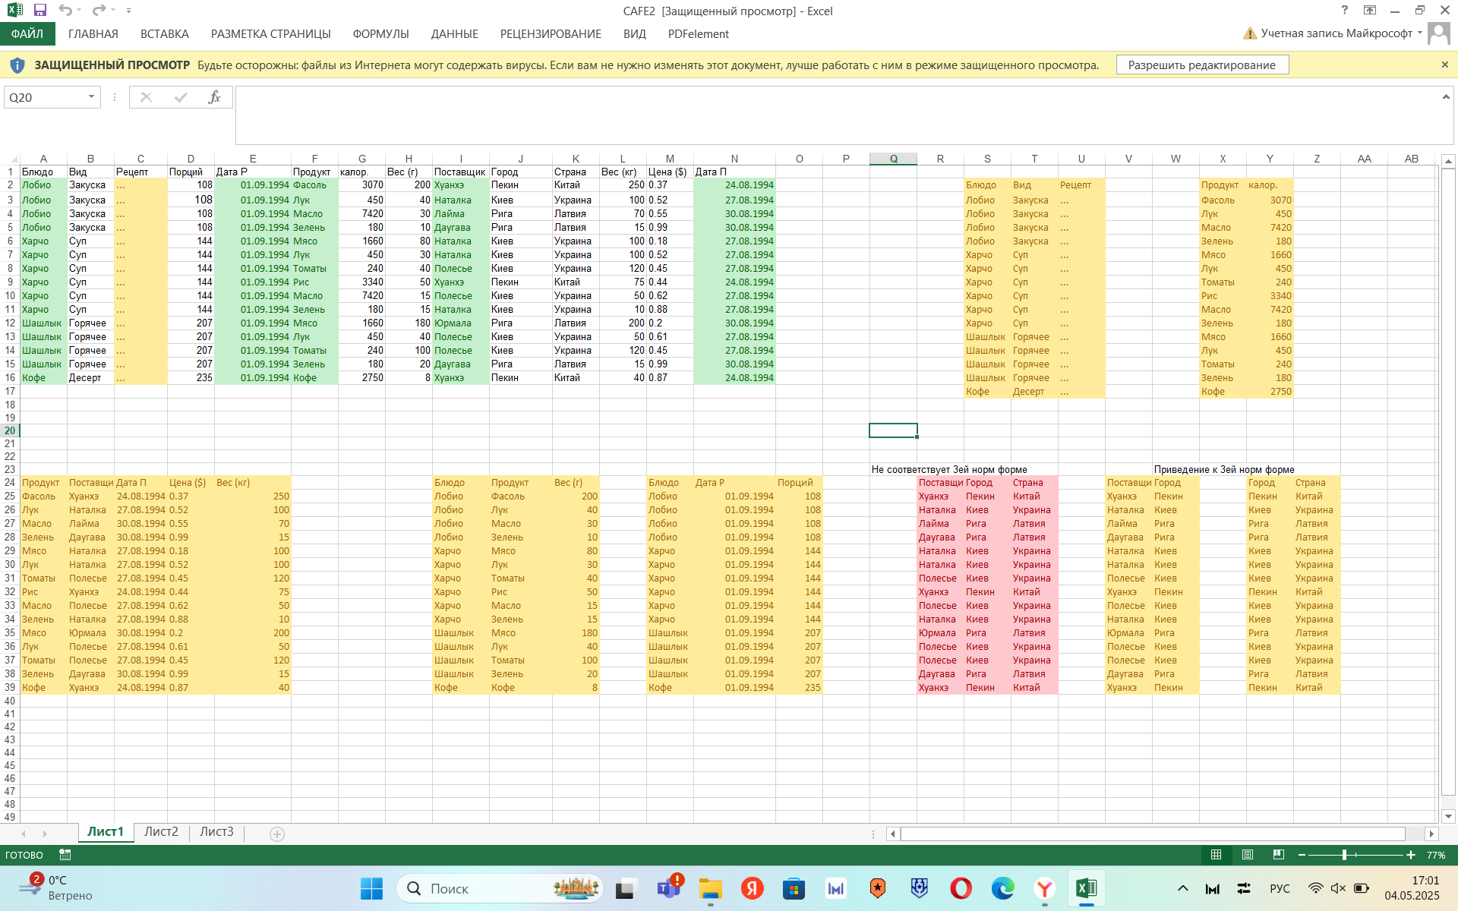Click the Insert Function fx icon

click(x=214, y=97)
